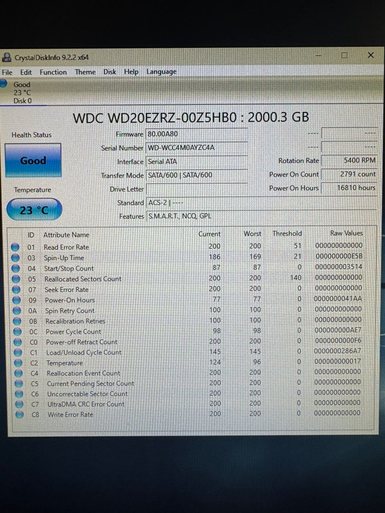The image size is (385, 513).
Task: Click status orb for Load/Unload Cycle Count
Action: click(18, 352)
